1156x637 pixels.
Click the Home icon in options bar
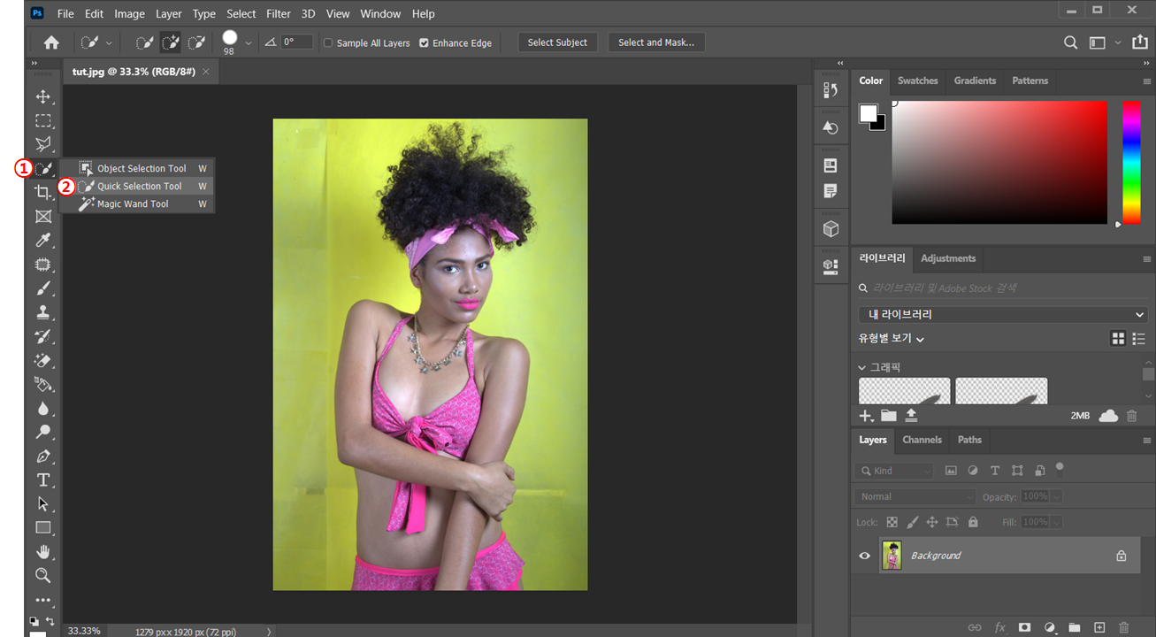(51, 42)
